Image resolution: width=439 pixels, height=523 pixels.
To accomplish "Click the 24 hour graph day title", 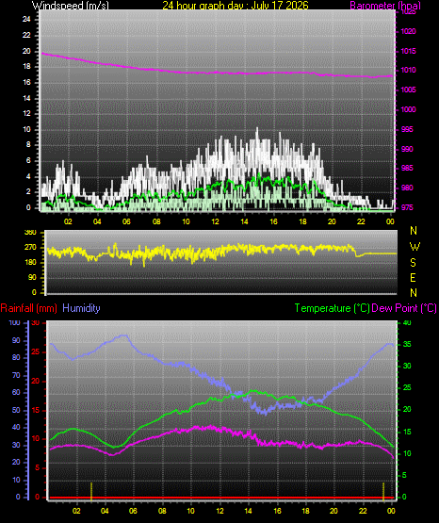I will 236,6.
